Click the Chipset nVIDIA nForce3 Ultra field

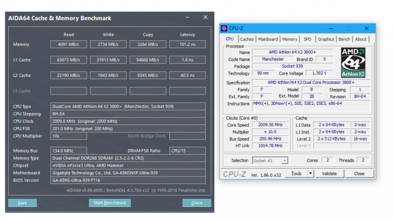pos(128,165)
